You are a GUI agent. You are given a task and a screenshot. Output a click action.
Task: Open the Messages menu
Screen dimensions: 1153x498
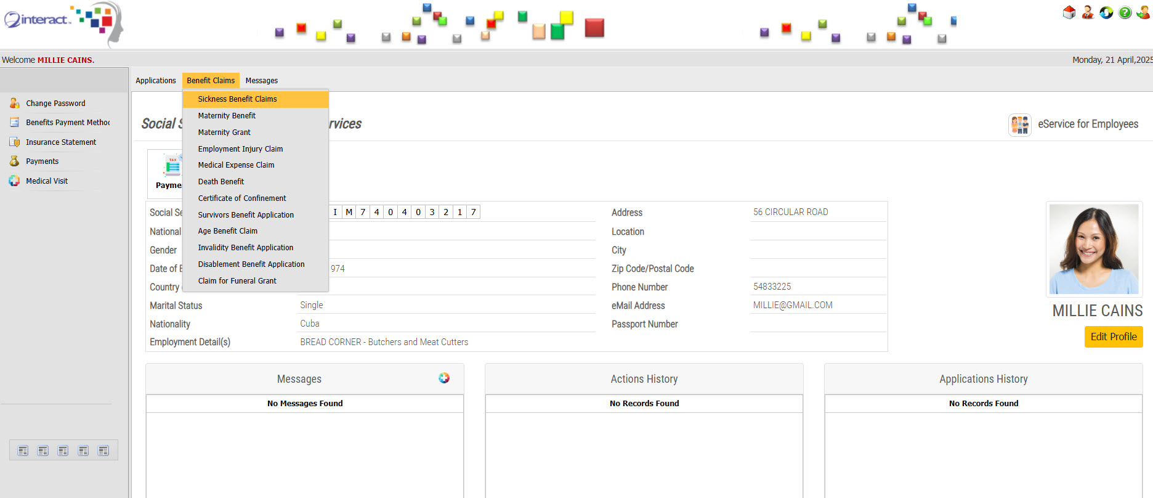pos(261,81)
